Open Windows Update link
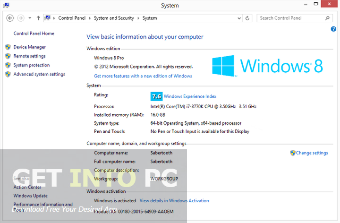The height and width of the screenshot is (223, 340). (30, 196)
